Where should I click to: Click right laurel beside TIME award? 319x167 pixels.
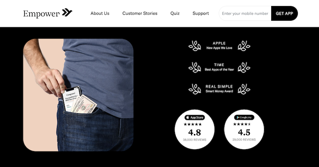[x=244, y=67]
